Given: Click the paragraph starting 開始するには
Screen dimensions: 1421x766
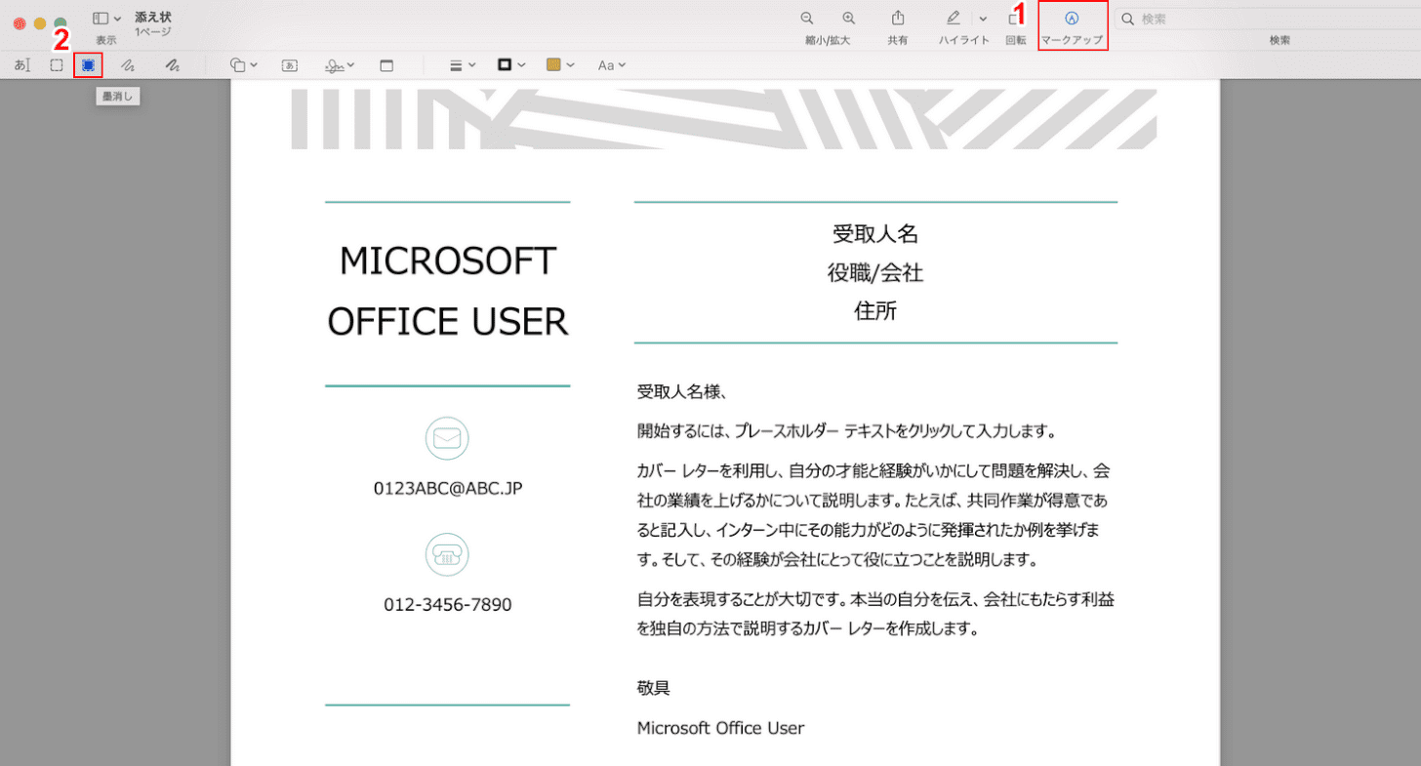Looking at the screenshot, I should click(848, 431).
